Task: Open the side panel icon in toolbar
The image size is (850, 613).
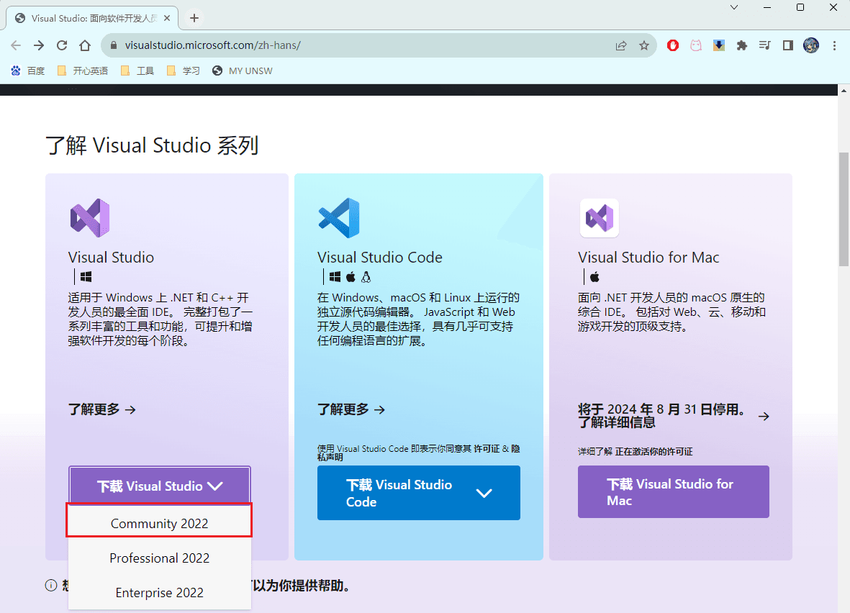Action: [787, 45]
